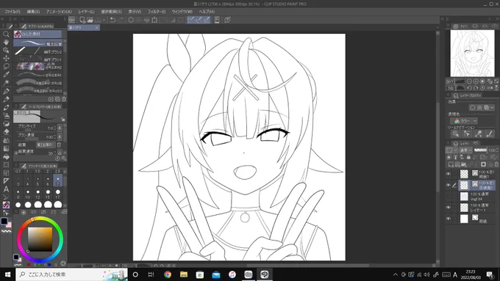500x281 pixels.
Task: Click the taskbar search box
Action: 71,274
